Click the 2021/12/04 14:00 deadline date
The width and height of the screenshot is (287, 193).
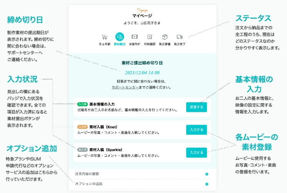[142, 72]
